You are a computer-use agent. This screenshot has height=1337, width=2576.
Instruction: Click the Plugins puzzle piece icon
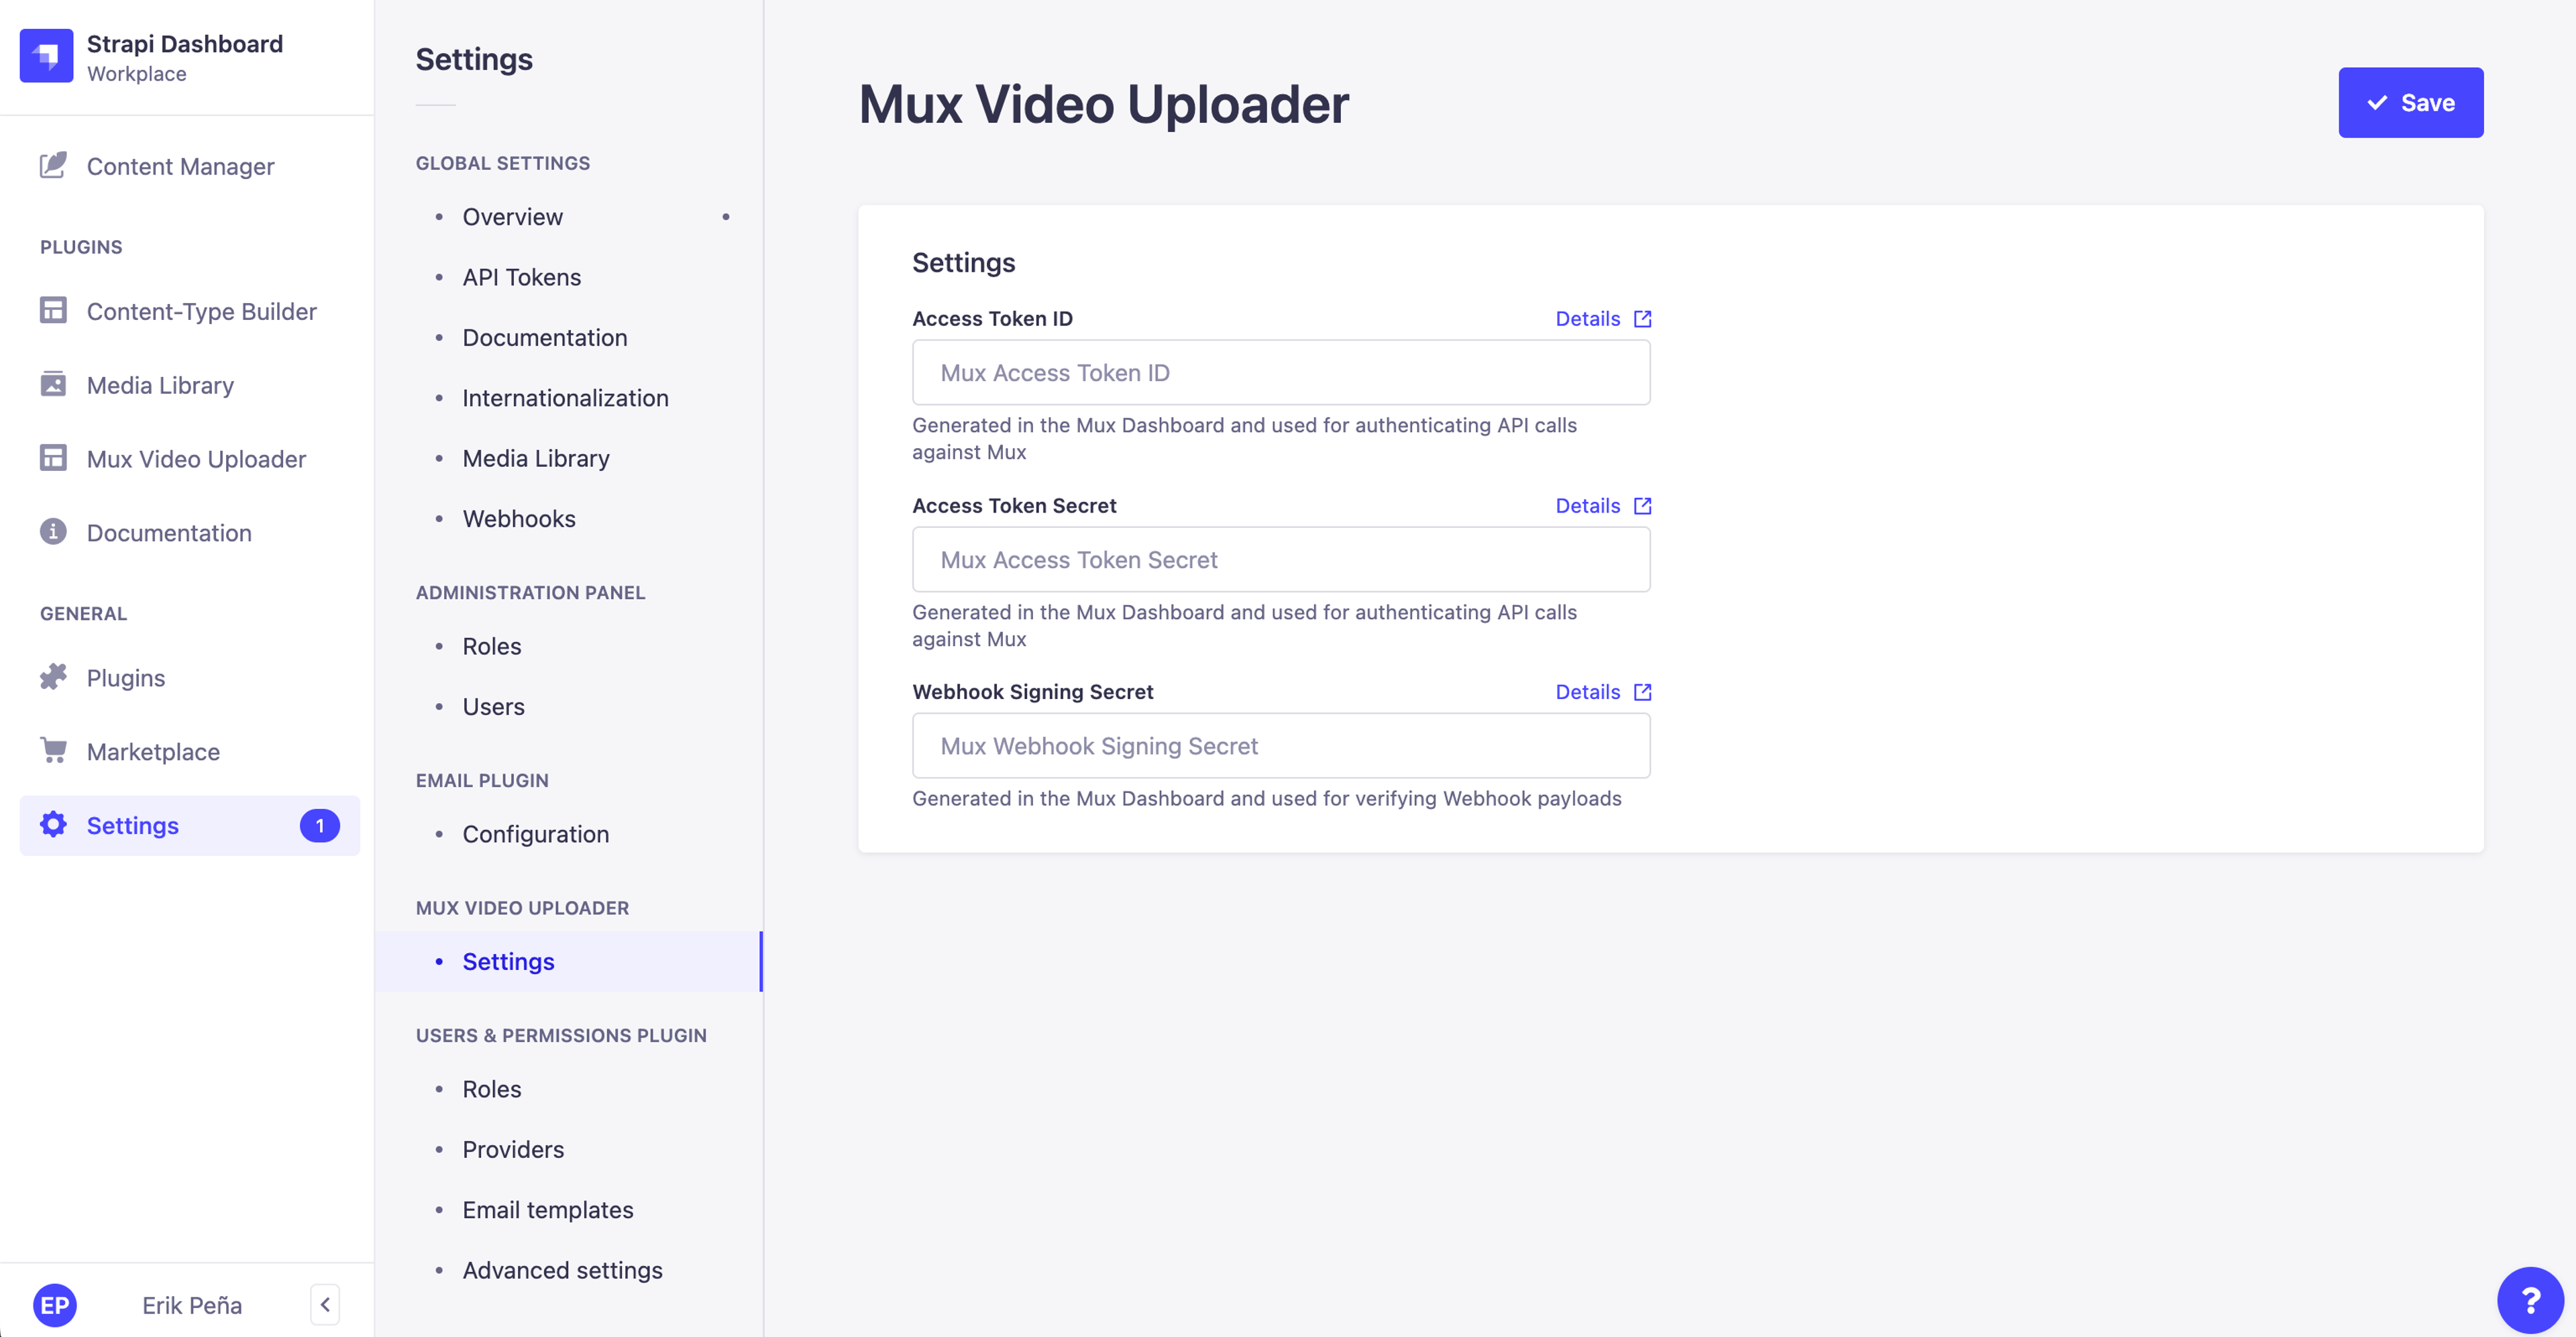click(53, 677)
